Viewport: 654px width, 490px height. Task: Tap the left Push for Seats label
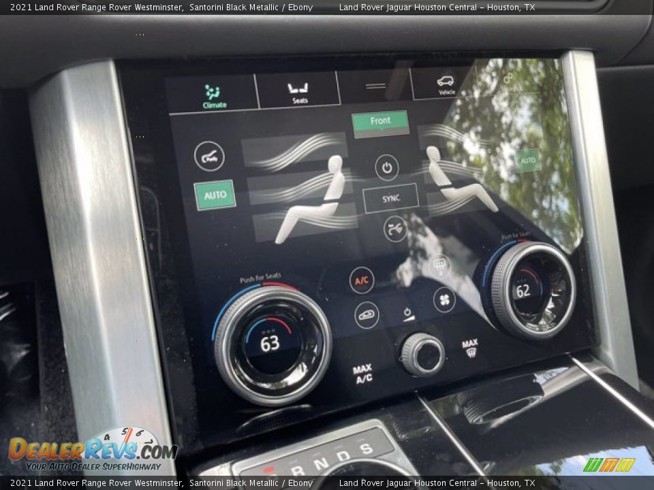coord(260,278)
